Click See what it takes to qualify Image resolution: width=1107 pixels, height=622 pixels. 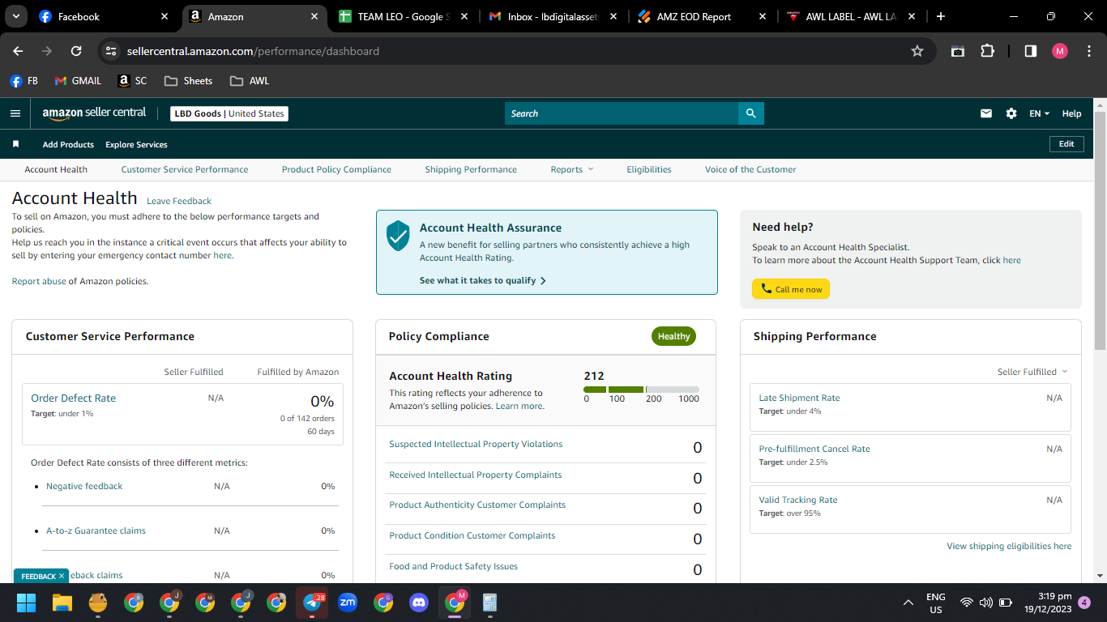[483, 280]
